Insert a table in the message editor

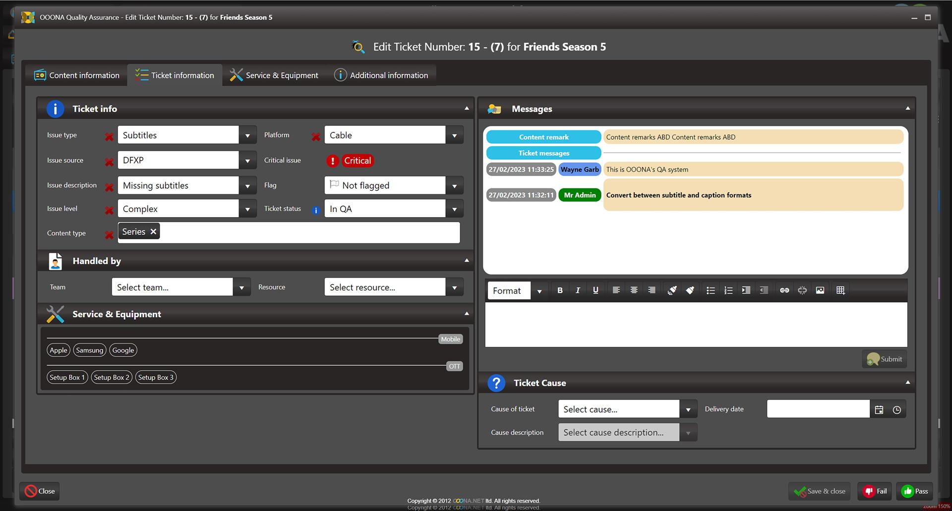click(x=840, y=290)
